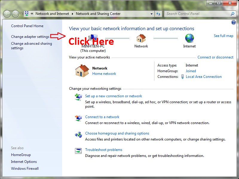Click the Network house icon in map
The image size is (239, 179).
coord(141,38)
